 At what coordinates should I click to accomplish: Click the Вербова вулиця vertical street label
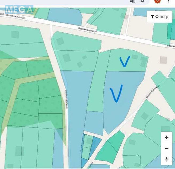click(67, 99)
